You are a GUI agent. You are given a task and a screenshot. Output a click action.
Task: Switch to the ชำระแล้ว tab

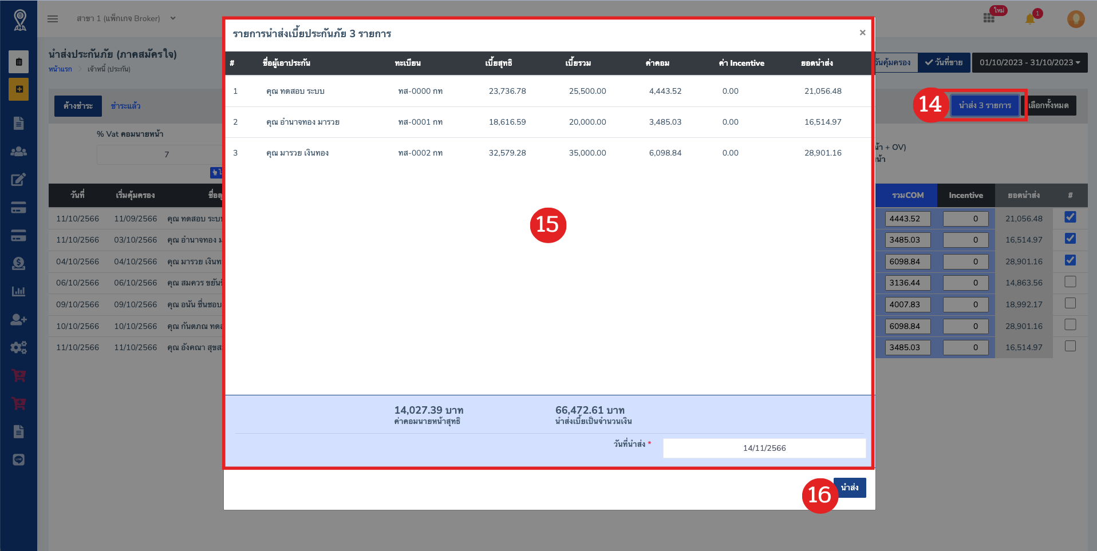coord(125,106)
